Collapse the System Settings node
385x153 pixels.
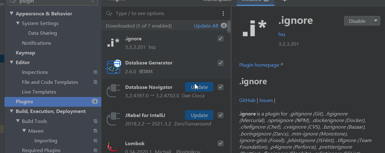click(x=18, y=23)
